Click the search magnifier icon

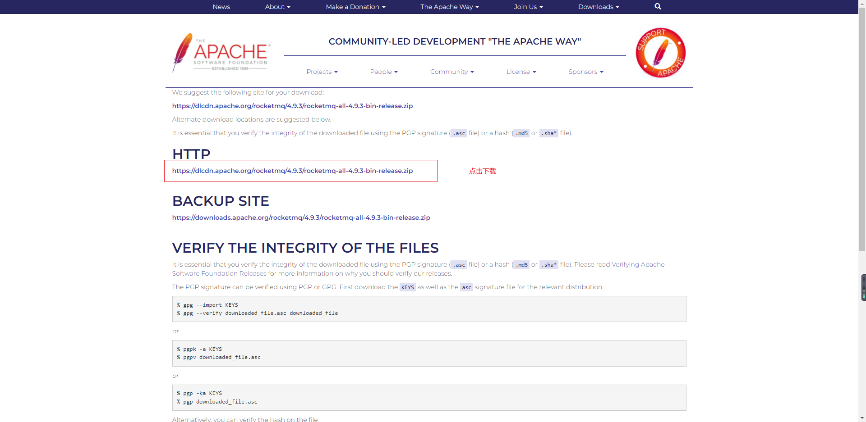tap(658, 7)
